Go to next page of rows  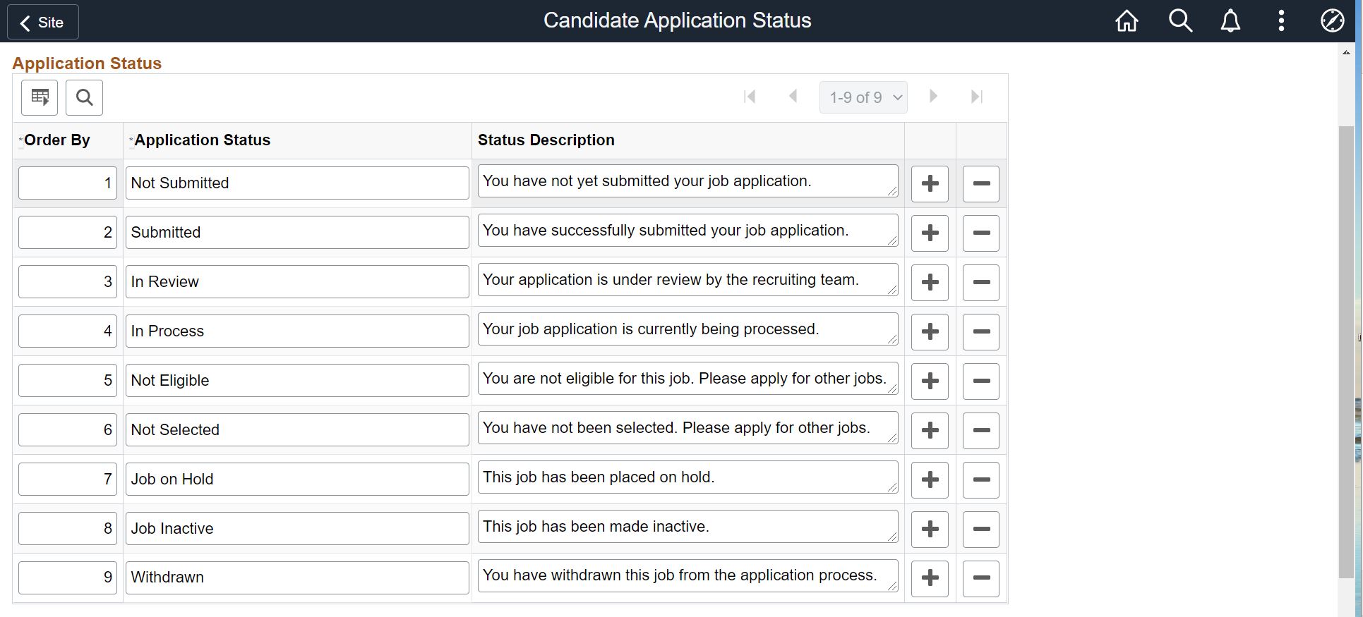pyautogui.click(x=933, y=97)
